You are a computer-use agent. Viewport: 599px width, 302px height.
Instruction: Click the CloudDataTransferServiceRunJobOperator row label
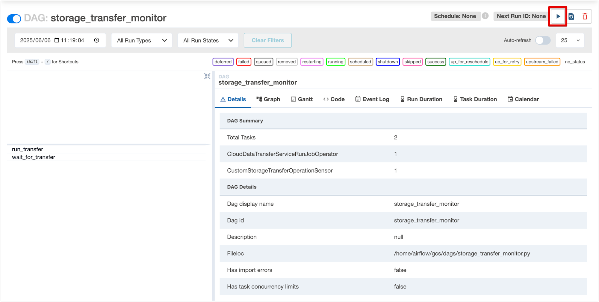[x=282, y=154]
